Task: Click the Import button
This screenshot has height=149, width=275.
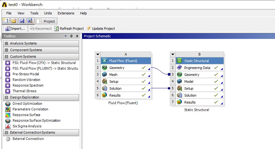Action: [15, 29]
